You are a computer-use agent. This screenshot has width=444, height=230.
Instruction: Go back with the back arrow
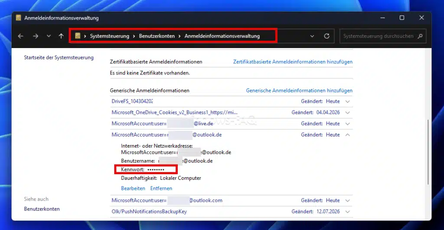pyautogui.click(x=21, y=36)
